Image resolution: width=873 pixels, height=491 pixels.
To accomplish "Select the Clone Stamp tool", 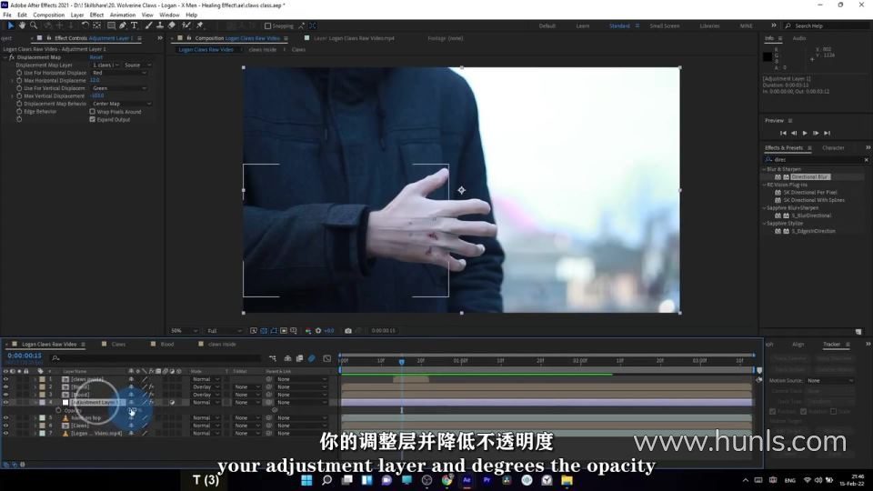I will coord(160,25).
